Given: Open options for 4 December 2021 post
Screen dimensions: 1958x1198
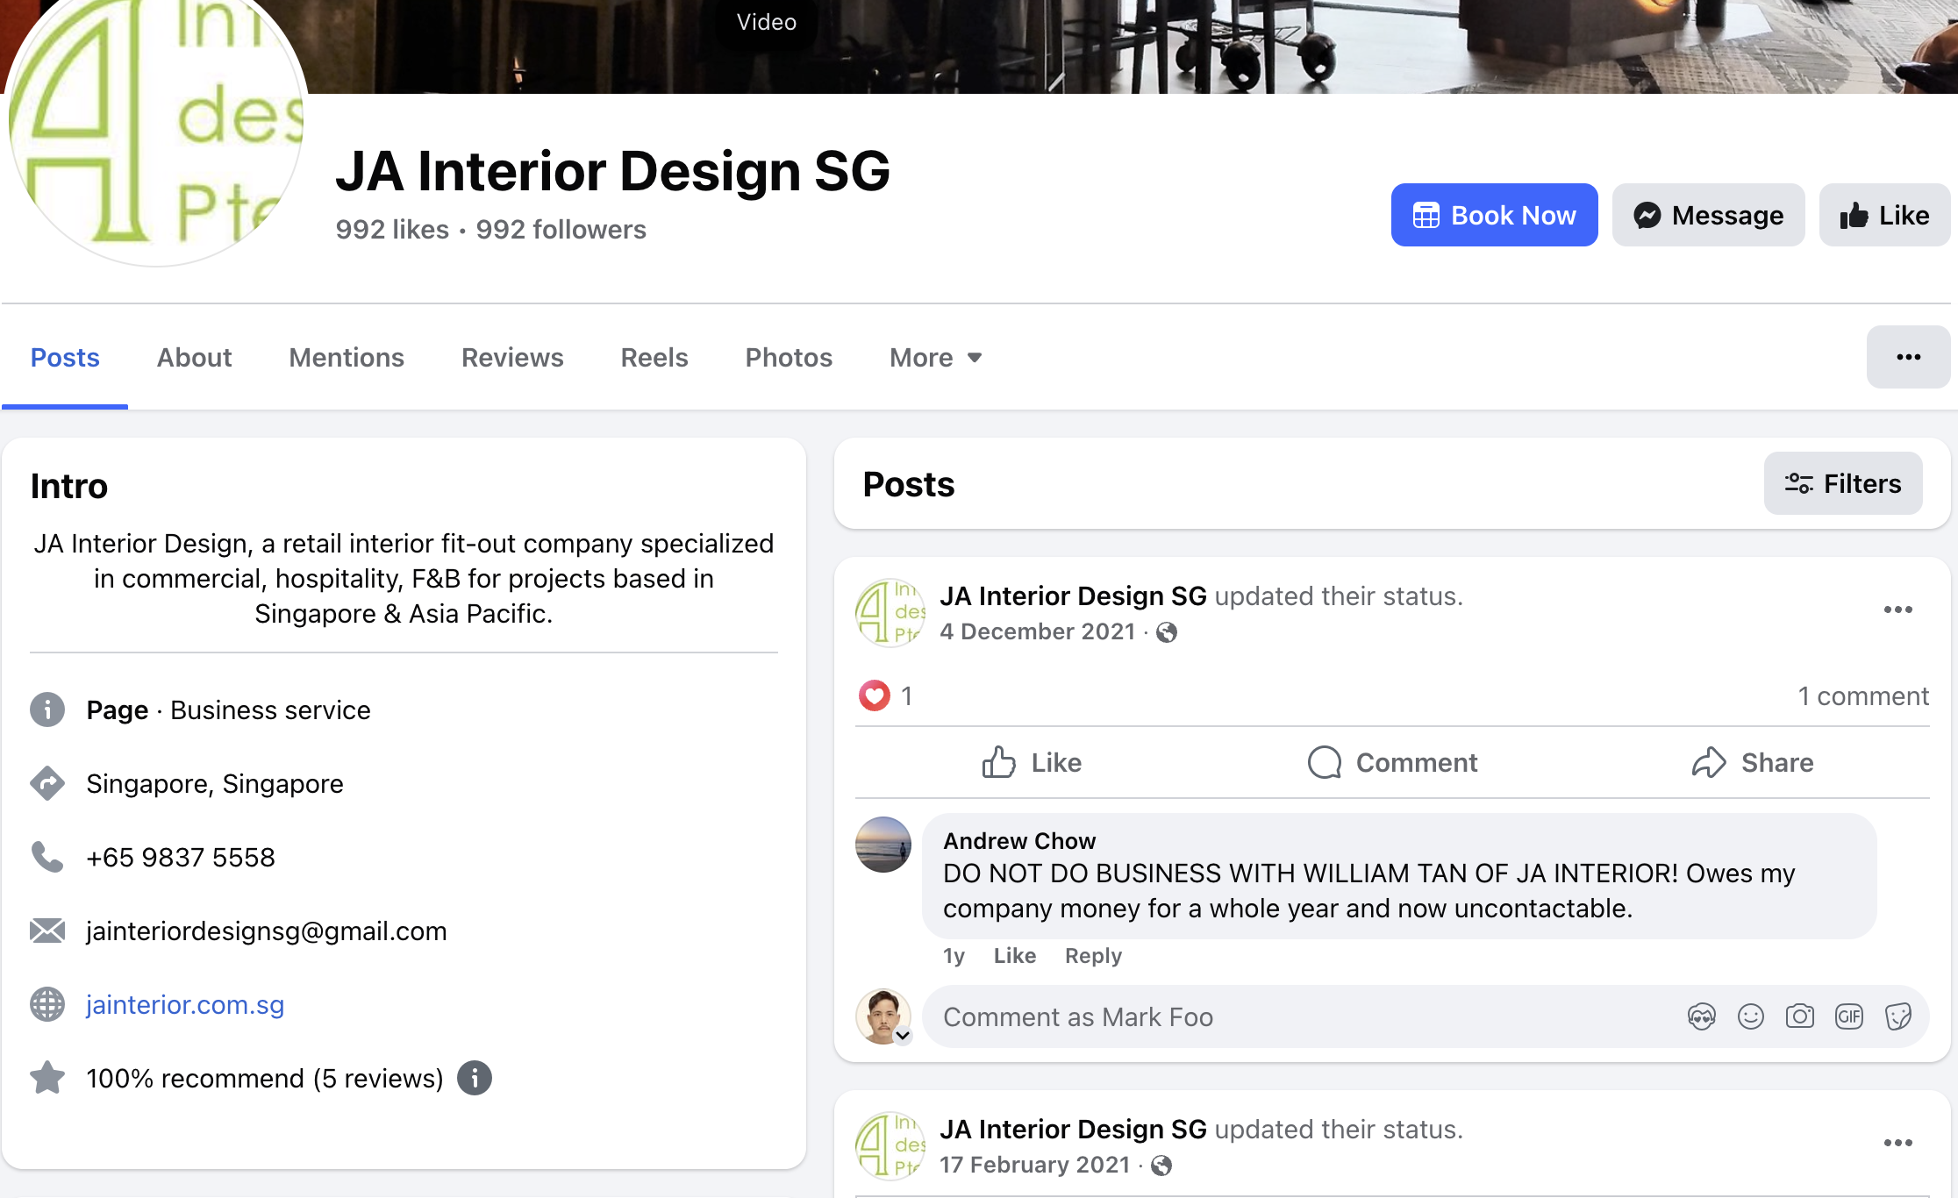Looking at the screenshot, I should pos(1897,610).
